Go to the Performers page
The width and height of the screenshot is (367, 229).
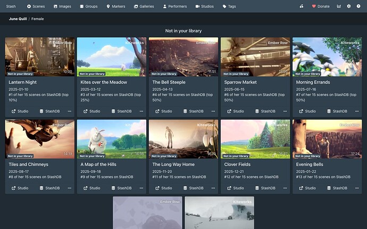click(175, 6)
